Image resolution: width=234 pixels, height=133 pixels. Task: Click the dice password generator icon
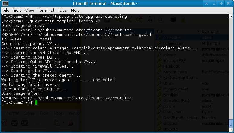(x=173, y=19)
